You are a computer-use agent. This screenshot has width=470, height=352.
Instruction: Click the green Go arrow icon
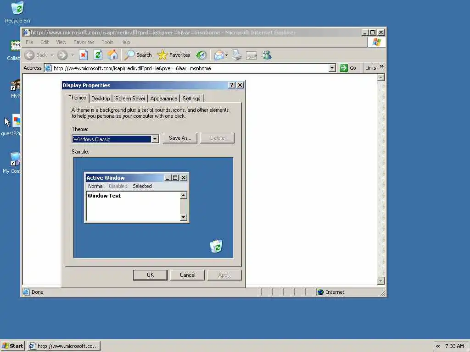[x=343, y=68]
